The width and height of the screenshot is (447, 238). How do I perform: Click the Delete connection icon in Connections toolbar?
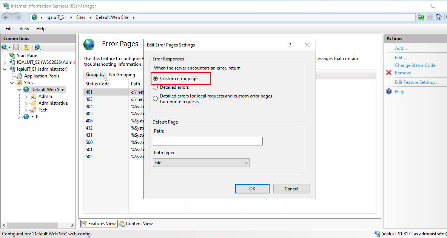point(37,47)
